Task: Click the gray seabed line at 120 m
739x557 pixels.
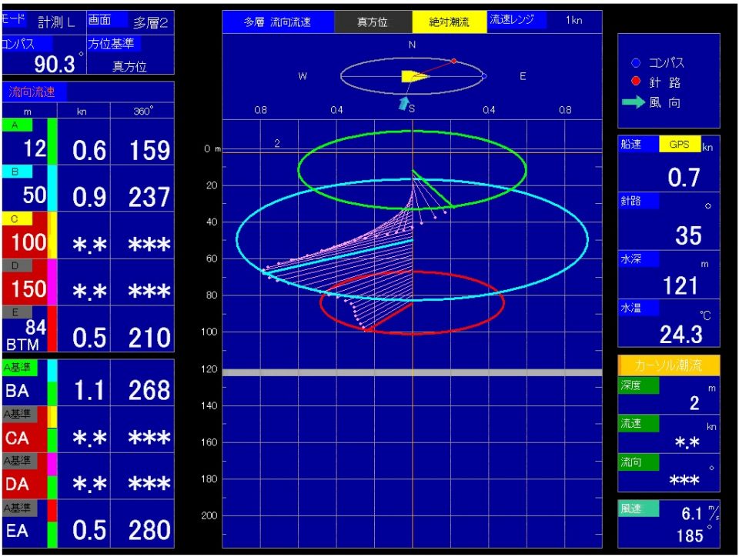Action: click(413, 372)
